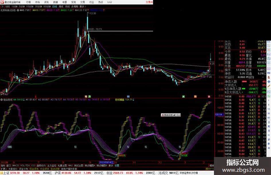
Task: Select the MACD indicator tab
Action: 15,166
